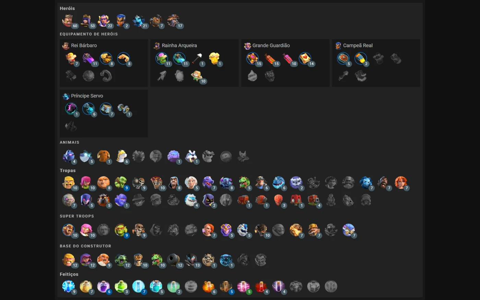Click the Cannon Cart in Base do Construtor
Viewport: 480px width, 300px height.
pos(173,260)
